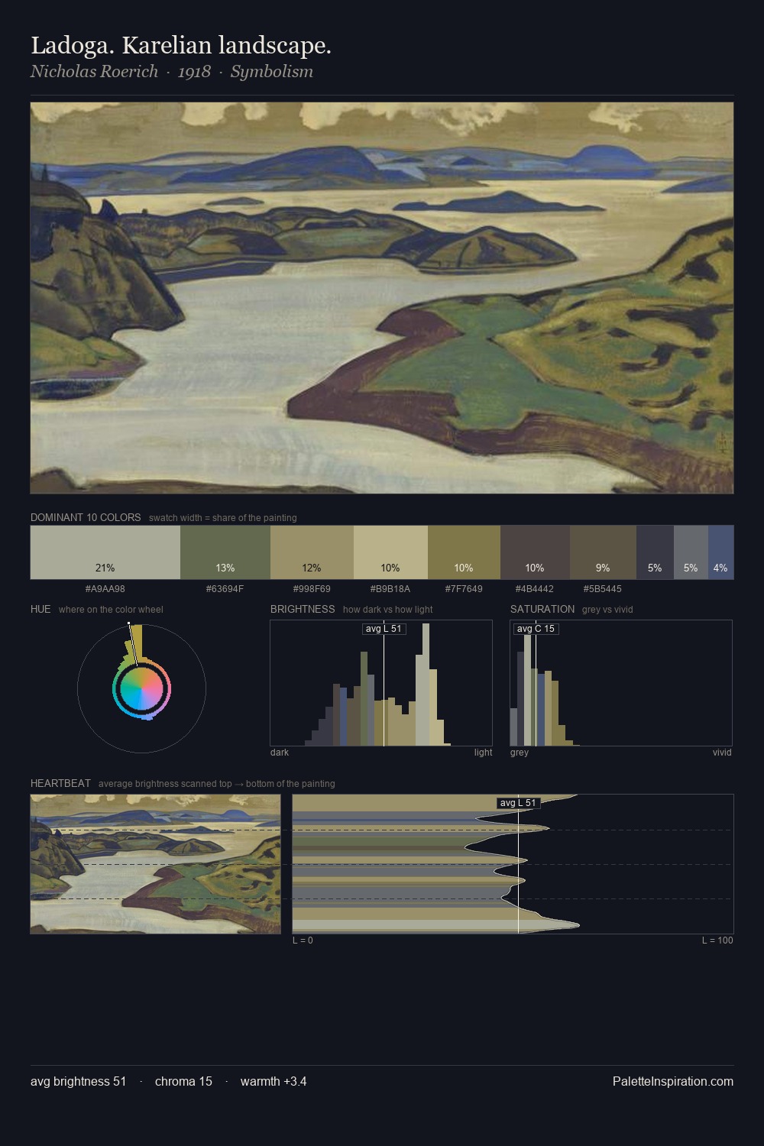
Task: Click the saturation histogram chart
Action: click(x=621, y=683)
